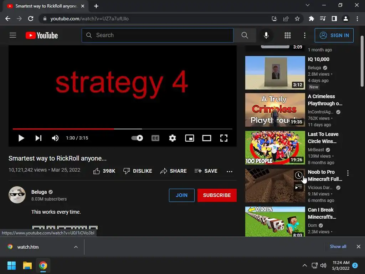
Task: Open File Explorer from taskbar
Action: (x=27, y=265)
